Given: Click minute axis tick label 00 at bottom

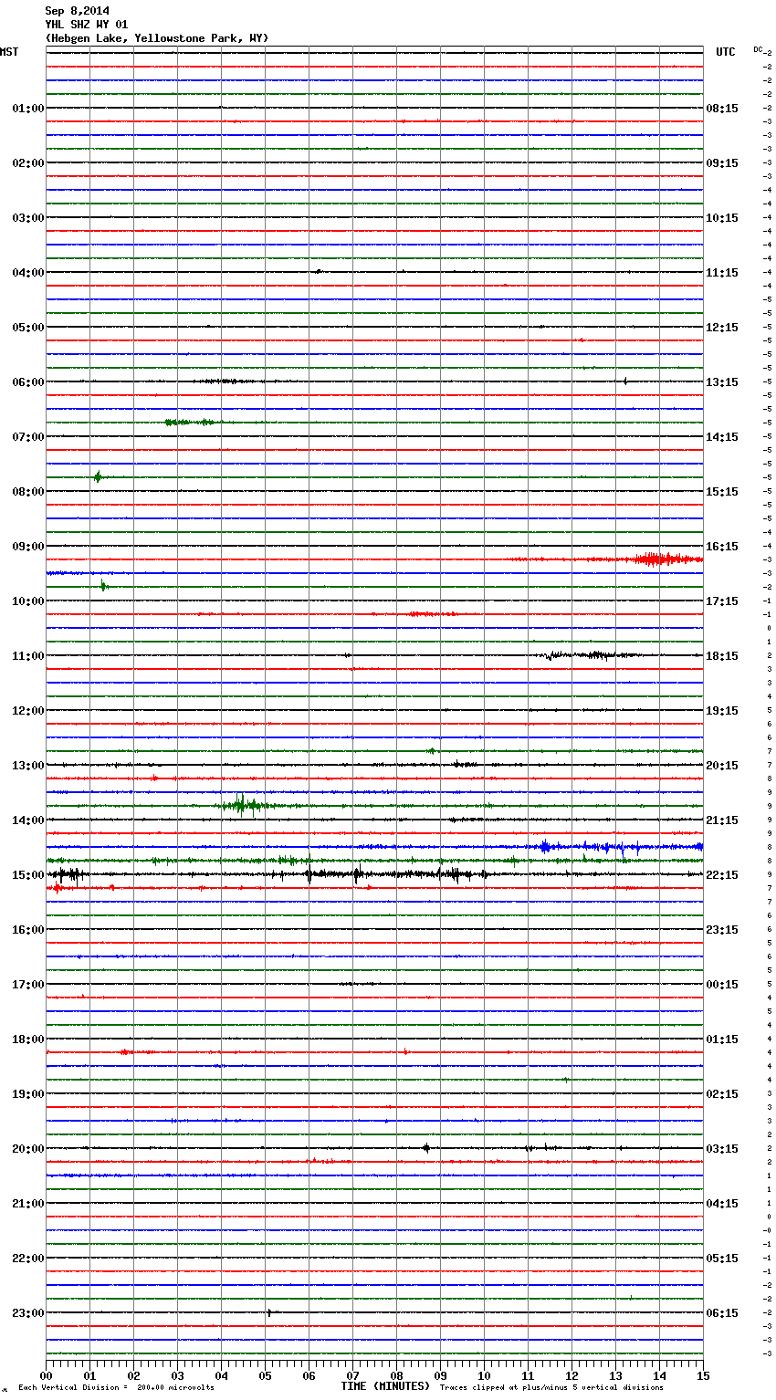Looking at the screenshot, I should tap(46, 1375).
